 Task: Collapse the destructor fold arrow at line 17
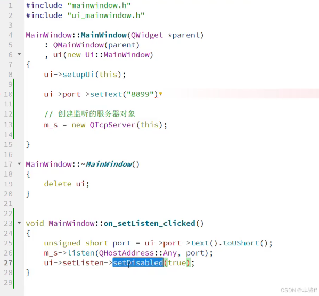pos(19,163)
